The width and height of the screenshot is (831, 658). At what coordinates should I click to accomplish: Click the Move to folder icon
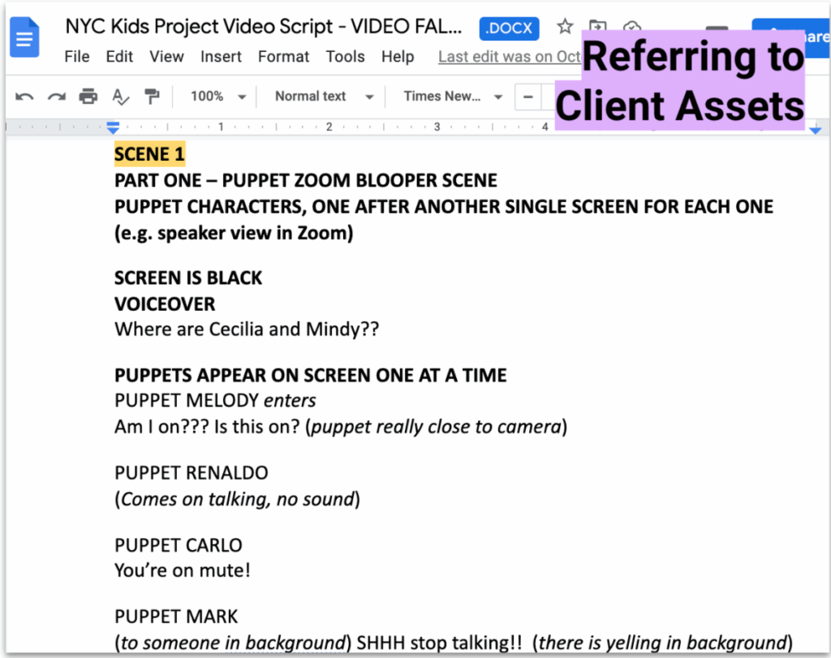(x=597, y=27)
